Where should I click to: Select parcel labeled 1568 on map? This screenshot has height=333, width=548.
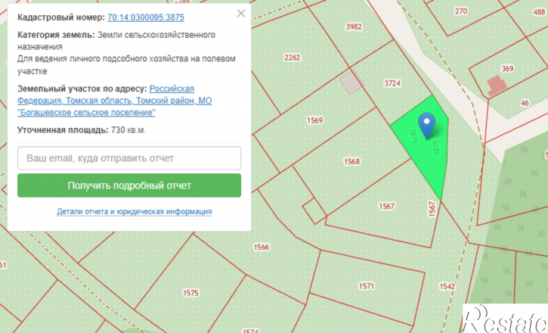coord(351,162)
